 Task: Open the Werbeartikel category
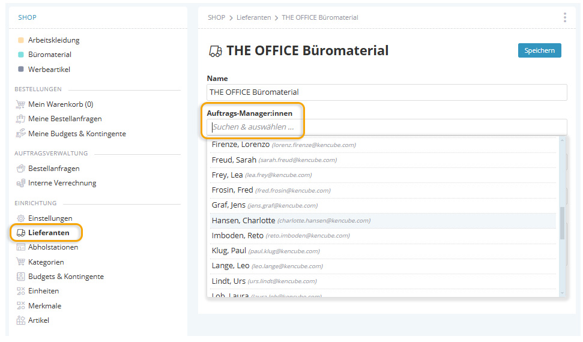(x=49, y=70)
